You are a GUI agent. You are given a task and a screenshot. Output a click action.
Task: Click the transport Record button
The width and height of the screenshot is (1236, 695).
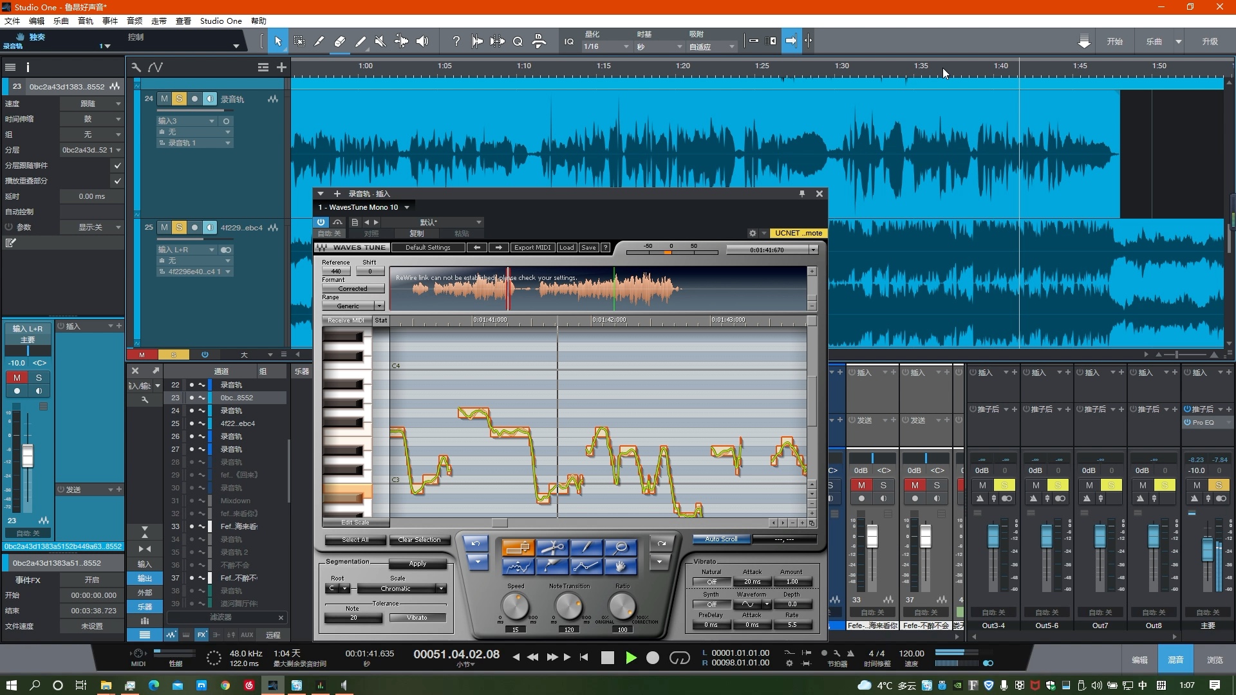click(x=653, y=658)
